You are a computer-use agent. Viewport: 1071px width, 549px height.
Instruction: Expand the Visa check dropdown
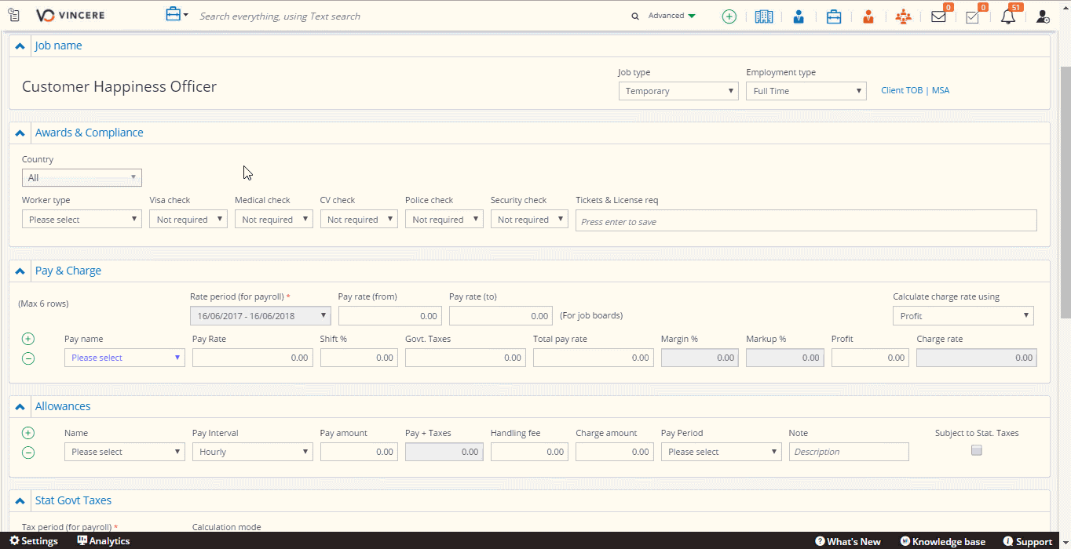click(x=188, y=220)
